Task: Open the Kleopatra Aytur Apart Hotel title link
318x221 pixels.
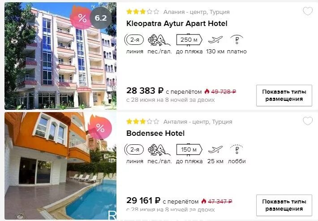Action: [176, 24]
